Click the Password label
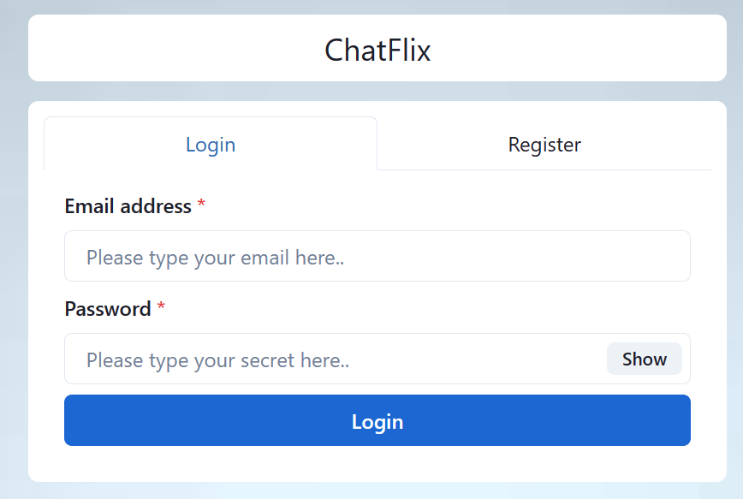Image resolution: width=743 pixels, height=499 pixels. (x=109, y=309)
